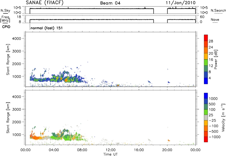Click the Power [dB] colorbar title
This screenshot has width=226, height=156.
216,59
